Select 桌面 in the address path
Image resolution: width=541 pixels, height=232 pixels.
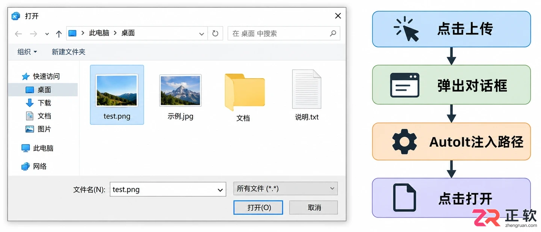coord(128,33)
